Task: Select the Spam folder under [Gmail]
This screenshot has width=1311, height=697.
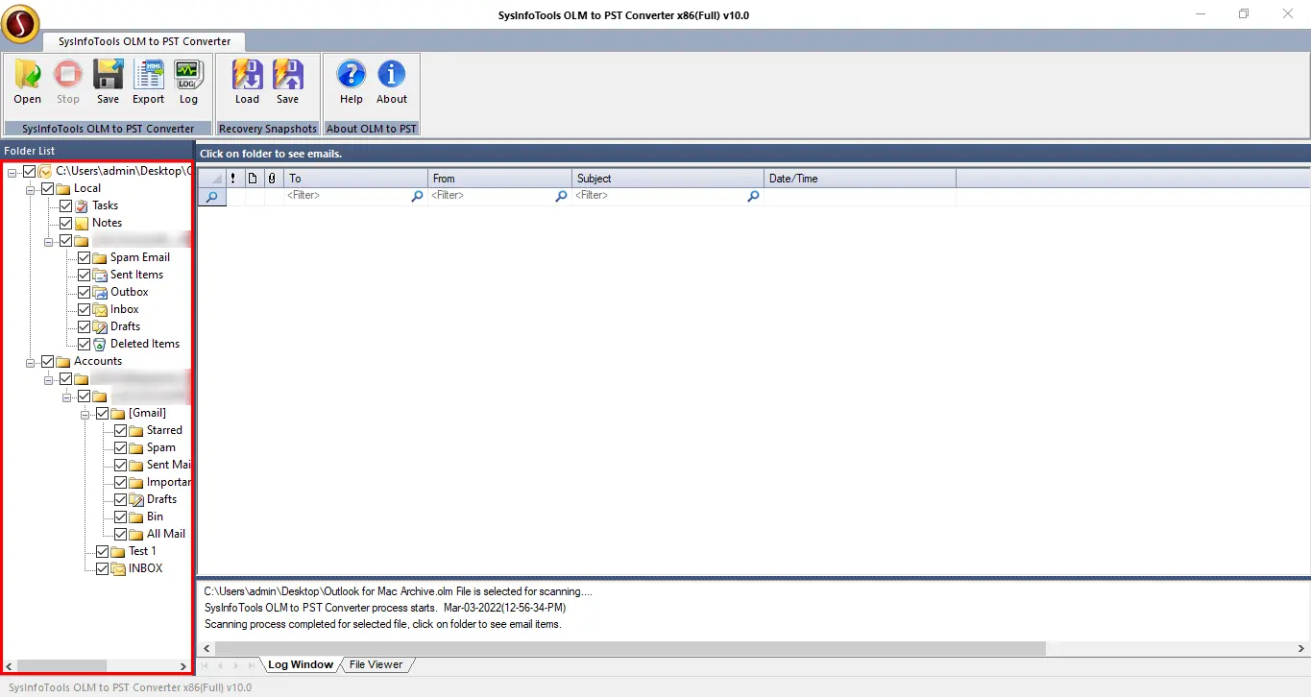Action: tap(161, 447)
